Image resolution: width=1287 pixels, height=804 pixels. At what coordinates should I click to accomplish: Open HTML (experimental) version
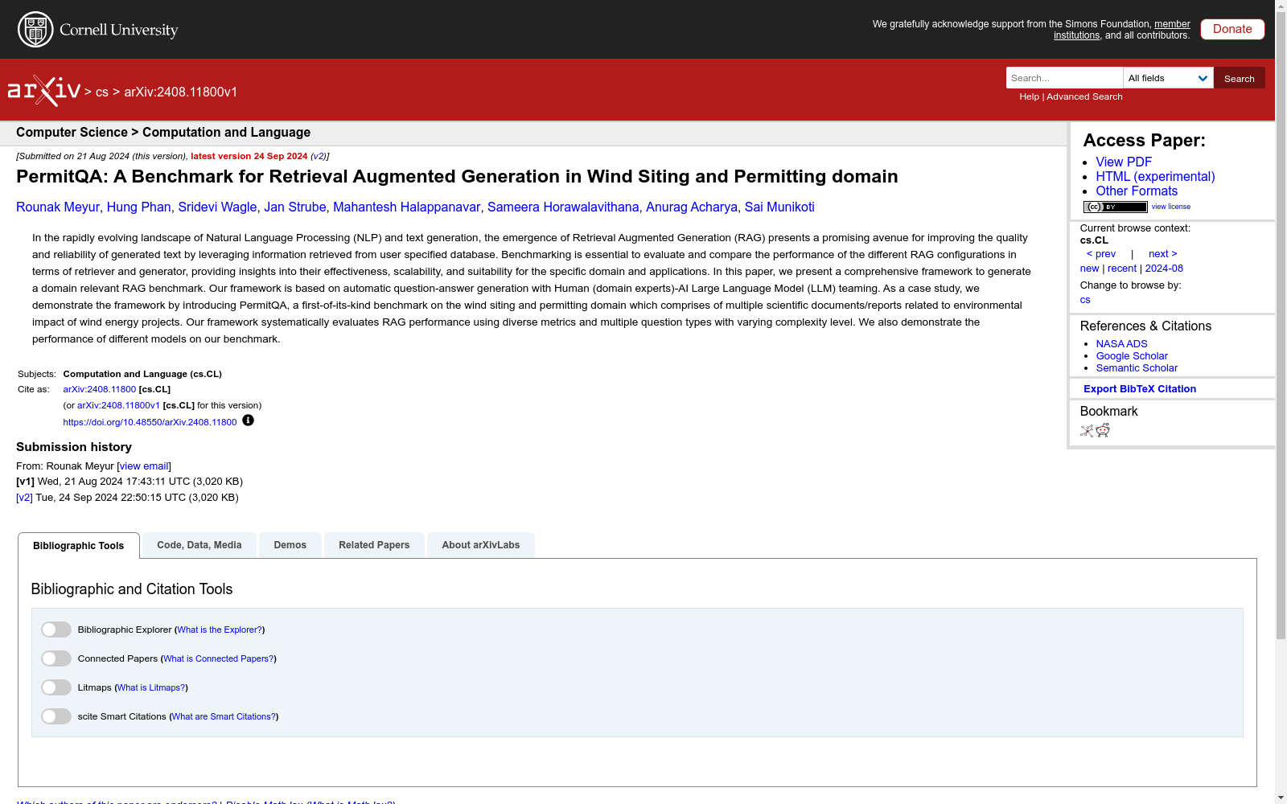[1155, 177]
